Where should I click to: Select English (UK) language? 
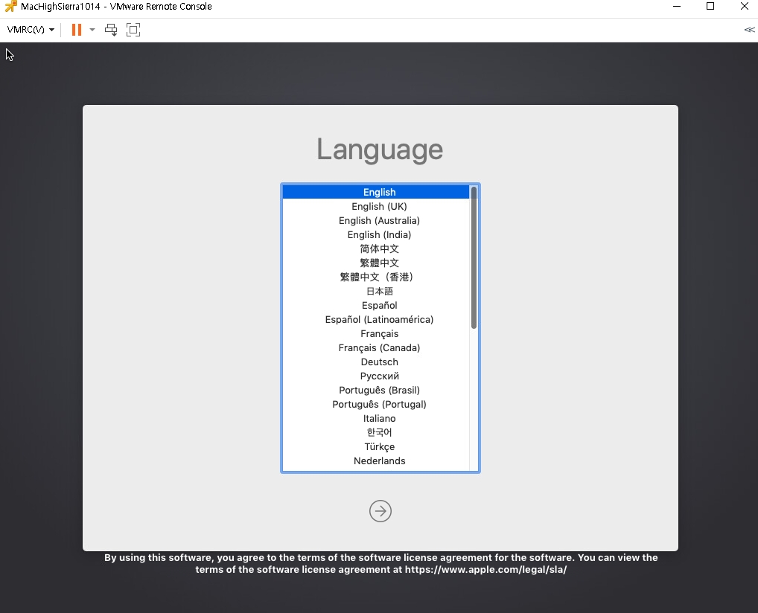(x=375, y=206)
